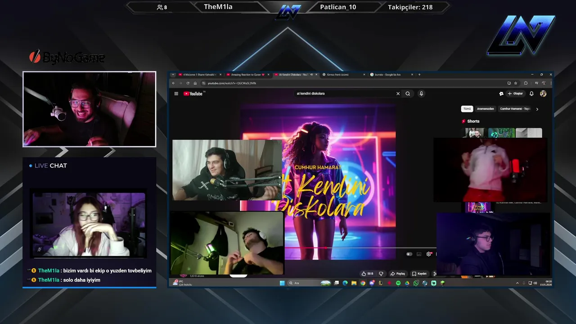Open Task View on taskbar
This screenshot has width=576, height=324.
pos(336,283)
